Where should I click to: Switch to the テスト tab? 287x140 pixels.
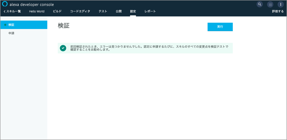pyautogui.click(x=103, y=11)
